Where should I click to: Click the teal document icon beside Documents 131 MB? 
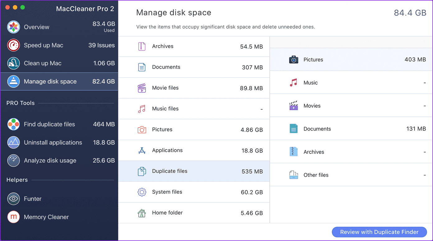[294, 129]
